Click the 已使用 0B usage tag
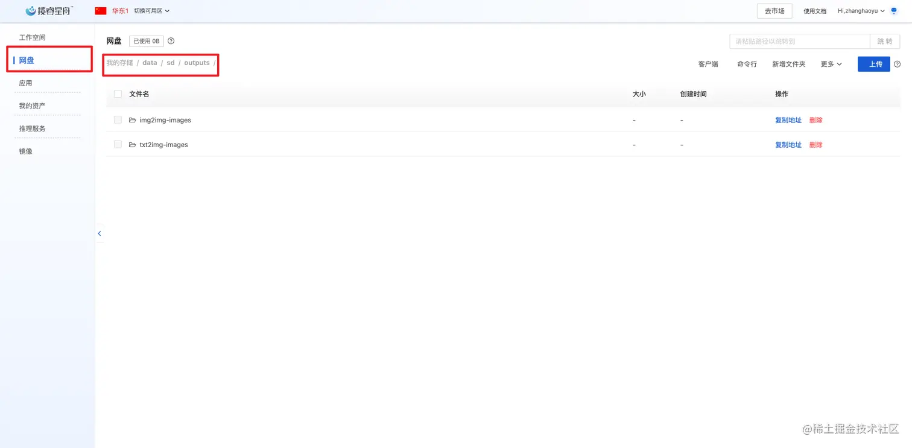The height and width of the screenshot is (448, 912). 147,41
